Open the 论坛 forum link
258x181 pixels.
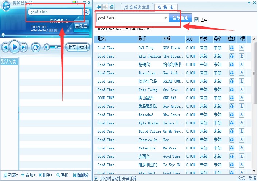tap(241, 178)
